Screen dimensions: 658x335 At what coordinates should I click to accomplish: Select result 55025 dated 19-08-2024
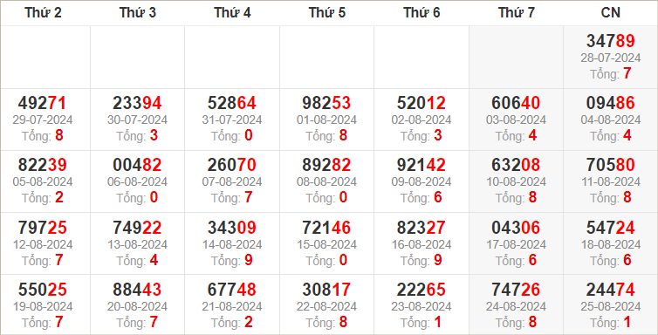click(42, 290)
